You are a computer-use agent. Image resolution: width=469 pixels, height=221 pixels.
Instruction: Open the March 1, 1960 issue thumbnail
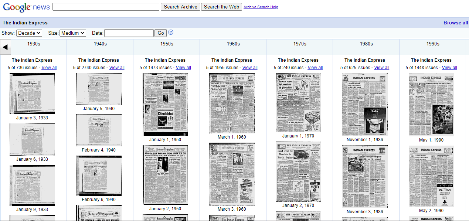point(232,103)
